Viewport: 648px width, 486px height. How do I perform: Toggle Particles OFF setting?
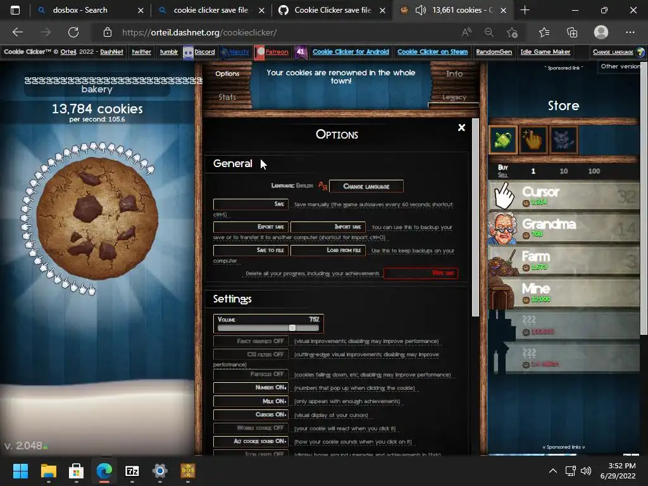[x=251, y=375]
